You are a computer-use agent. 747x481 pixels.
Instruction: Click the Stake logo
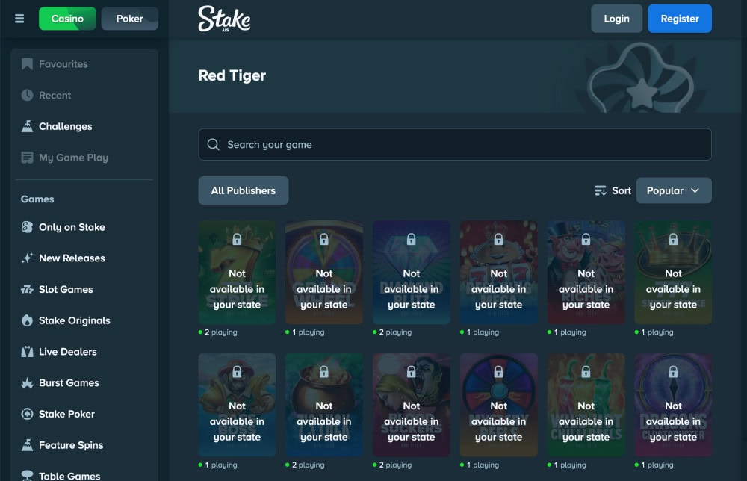[224, 19]
